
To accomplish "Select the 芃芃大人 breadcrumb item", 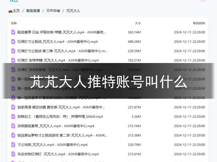I will 73,11.
